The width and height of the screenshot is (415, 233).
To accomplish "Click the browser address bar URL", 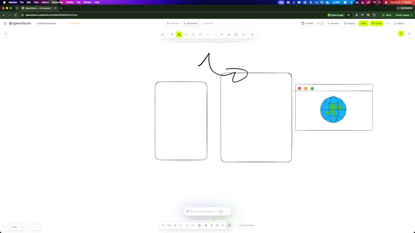I will (51, 15).
